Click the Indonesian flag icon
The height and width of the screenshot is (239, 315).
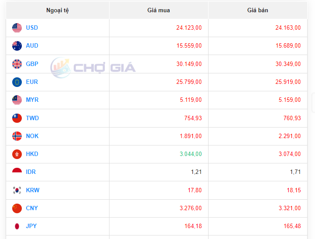tap(17, 172)
